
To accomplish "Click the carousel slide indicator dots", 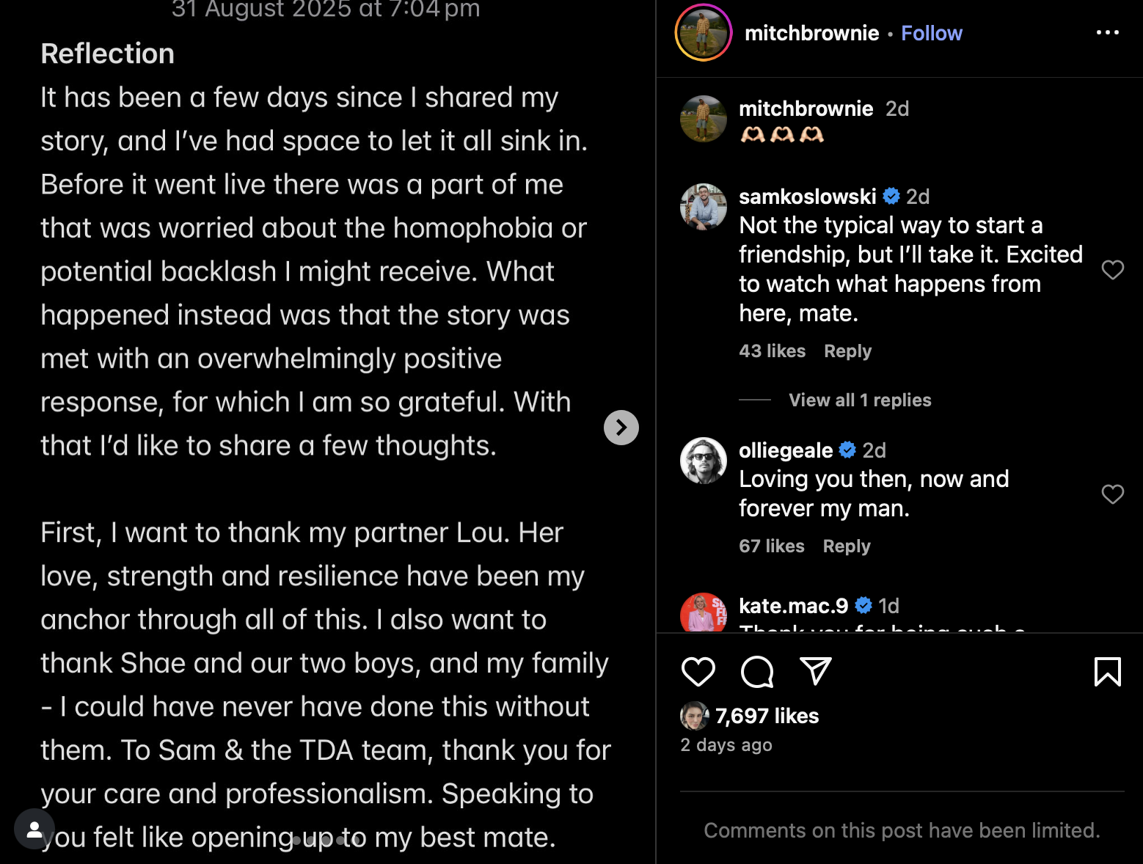I will coord(326,841).
